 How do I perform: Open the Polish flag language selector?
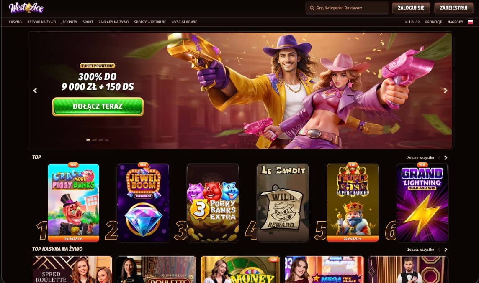click(x=471, y=22)
